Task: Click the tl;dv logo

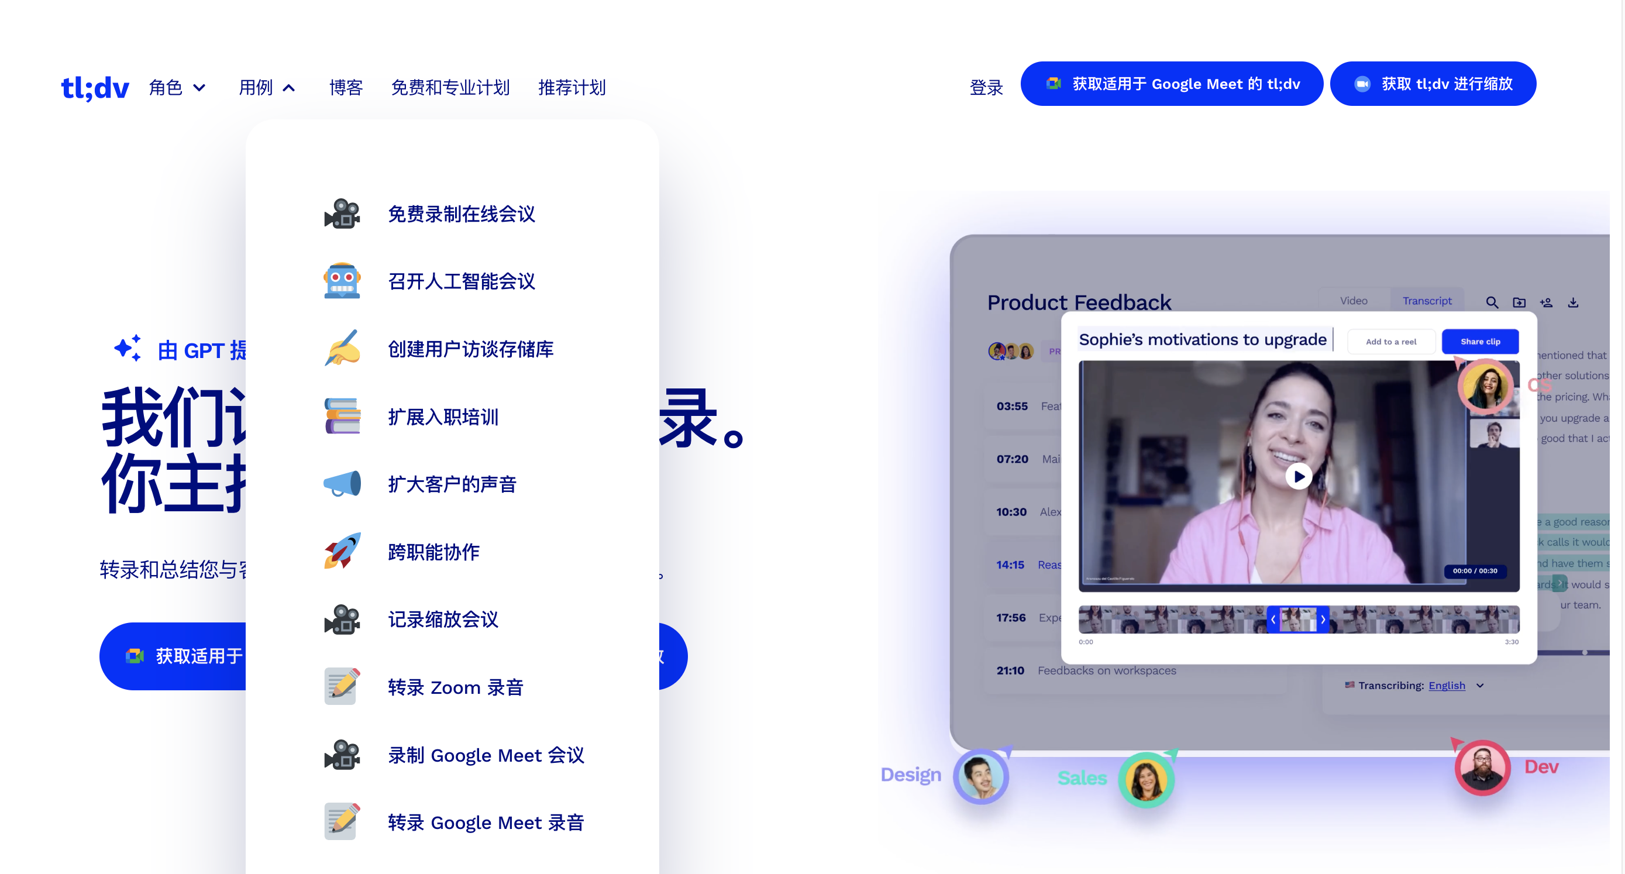Action: tap(95, 87)
